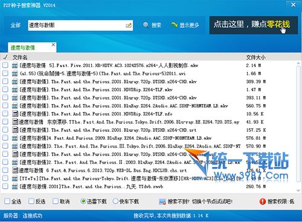Click file icon of the nfo row

tap(15, 114)
